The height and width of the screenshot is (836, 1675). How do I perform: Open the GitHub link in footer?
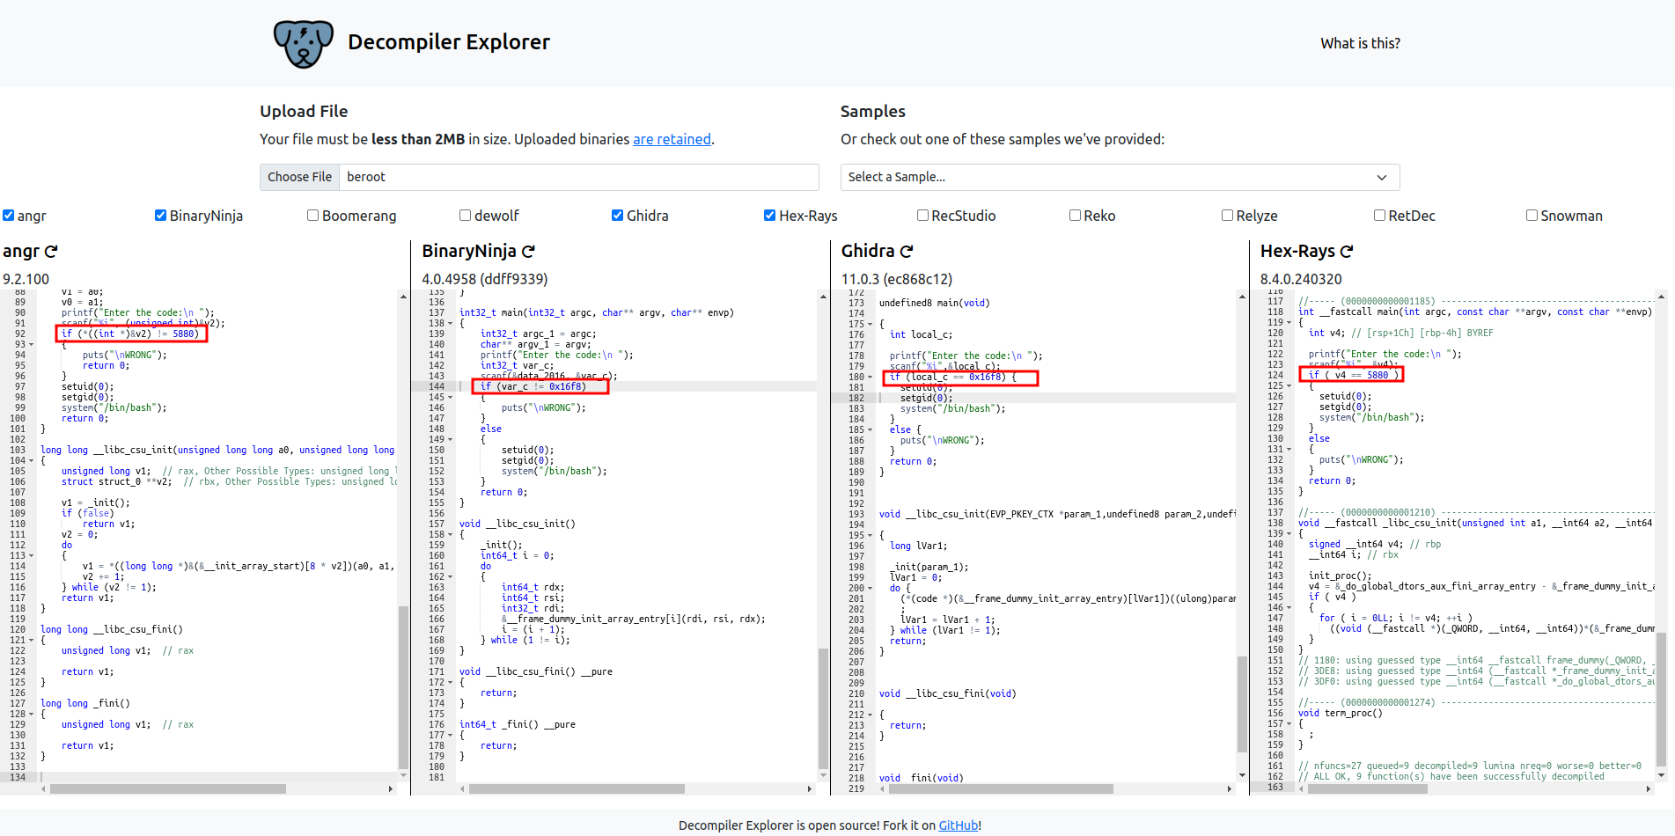tap(958, 825)
